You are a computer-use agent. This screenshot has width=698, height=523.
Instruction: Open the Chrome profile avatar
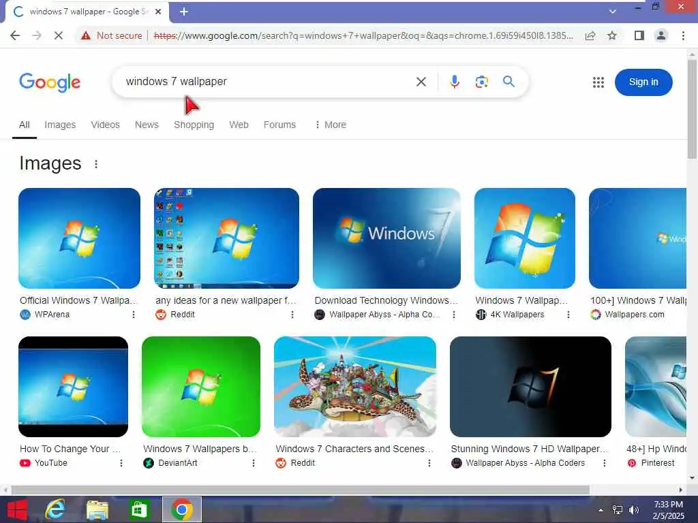(x=661, y=35)
